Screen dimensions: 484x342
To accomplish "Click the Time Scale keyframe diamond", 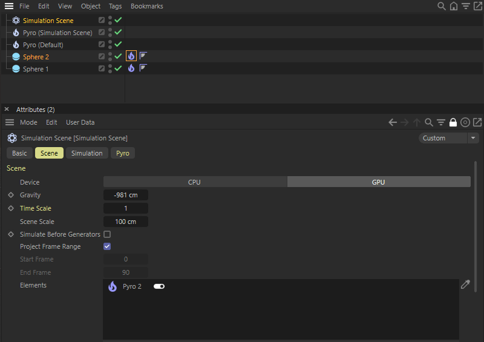I will [x=11, y=208].
